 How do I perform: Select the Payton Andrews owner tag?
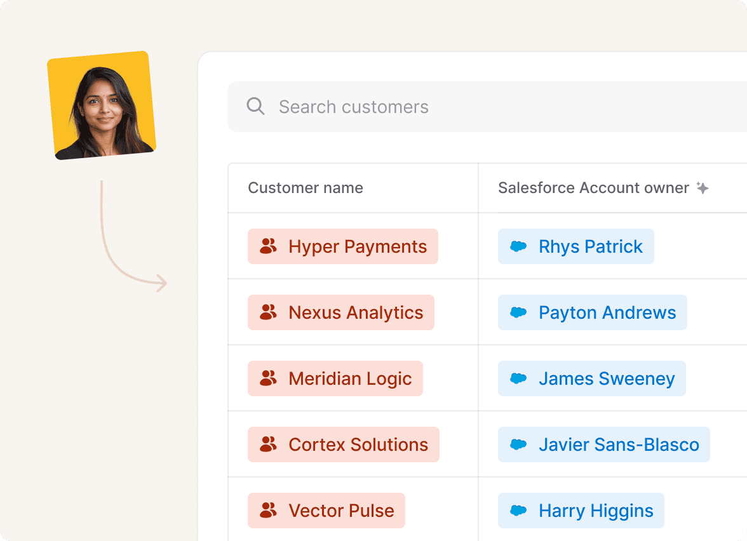592,312
